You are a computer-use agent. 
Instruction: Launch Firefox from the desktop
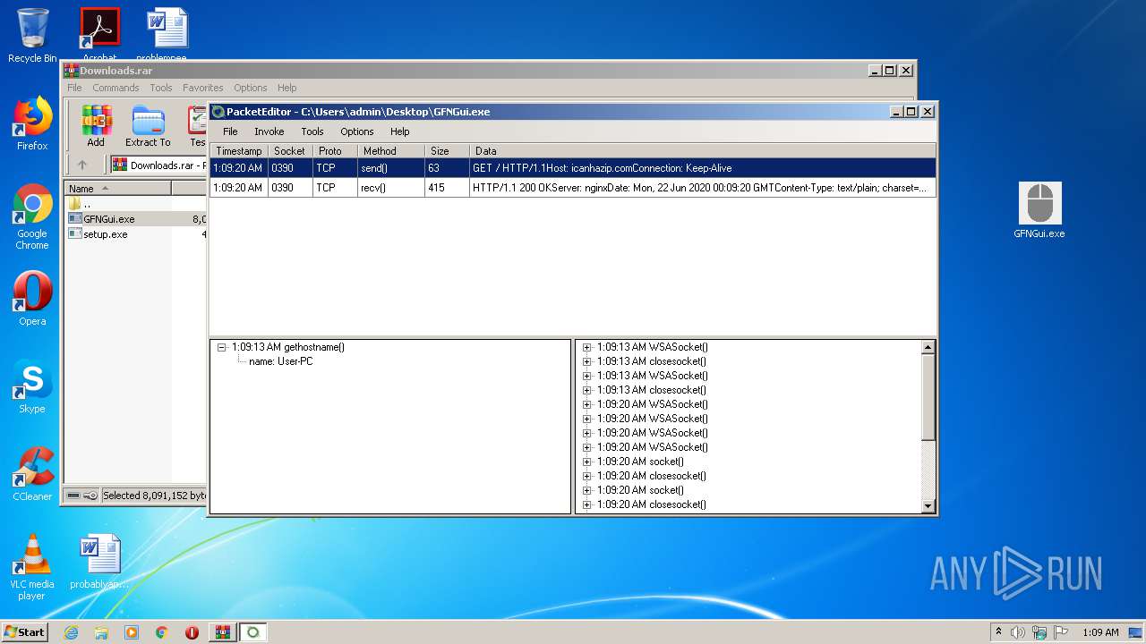32,123
